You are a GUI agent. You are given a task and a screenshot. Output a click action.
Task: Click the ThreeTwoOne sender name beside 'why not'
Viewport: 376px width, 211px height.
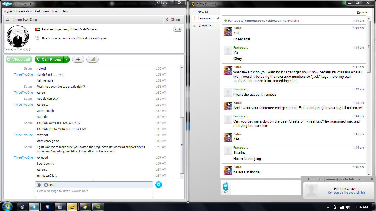tap(23, 135)
